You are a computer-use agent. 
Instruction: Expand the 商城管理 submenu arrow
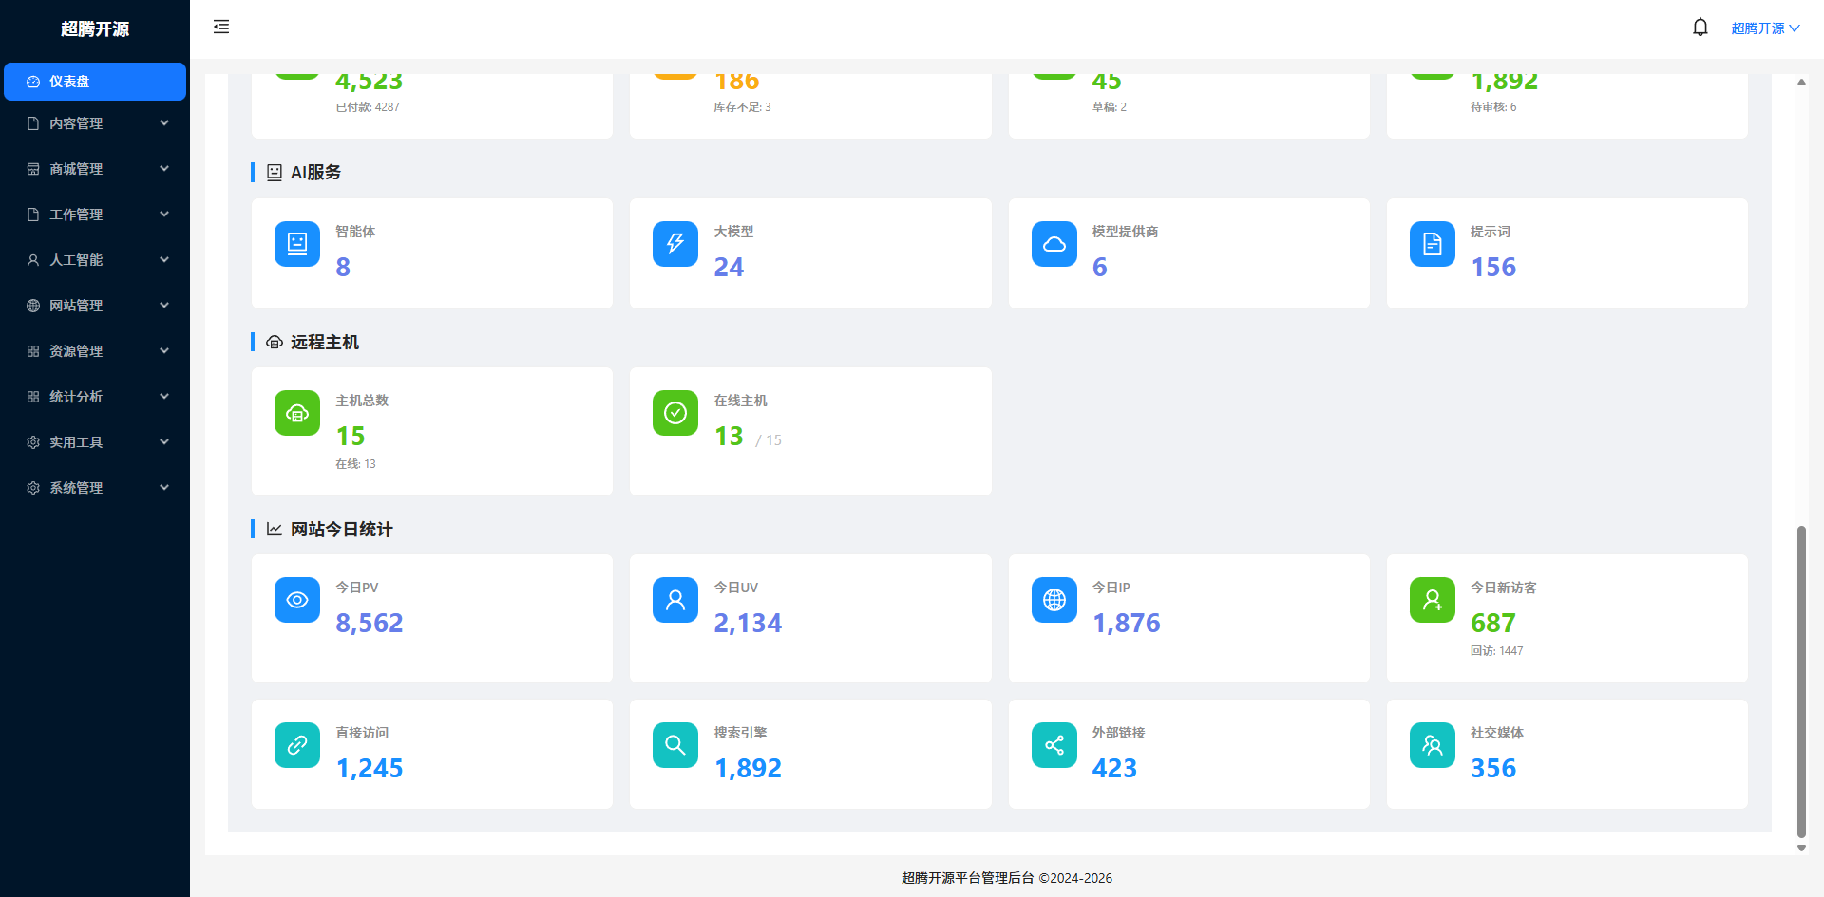(x=164, y=169)
